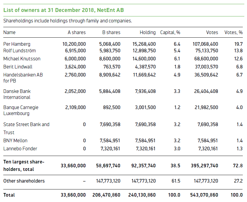
Task: Click ten largest total holding 92,357,740
Action: point(144,166)
